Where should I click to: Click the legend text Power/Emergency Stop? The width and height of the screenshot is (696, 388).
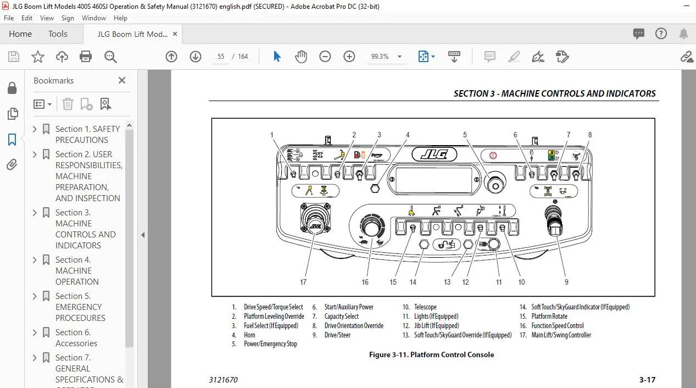click(x=270, y=344)
